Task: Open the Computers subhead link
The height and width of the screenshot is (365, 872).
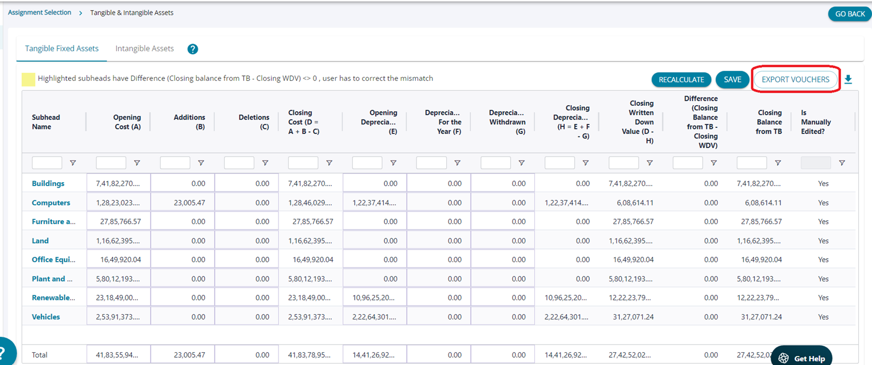Action: pyautogui.click(x=51, y=203)
